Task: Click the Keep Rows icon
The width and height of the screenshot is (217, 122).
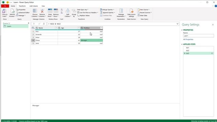Action: coord(50,11)
